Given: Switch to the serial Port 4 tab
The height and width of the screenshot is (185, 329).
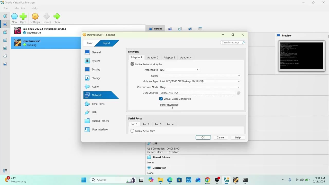Looking at the screenshot, I should pyautogui.click(x=170, y=124).
